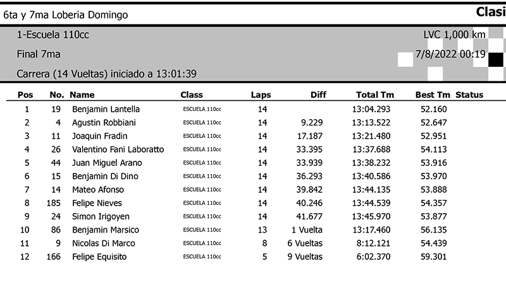Click the Best Tm column header

click(433, 95)
